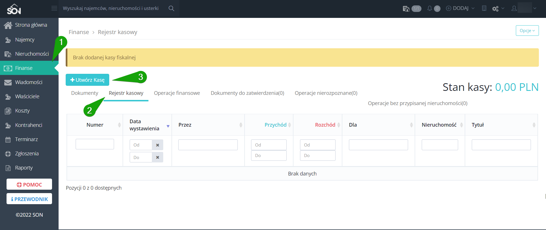Toggle the hamburger sidebar menu icon

coord(54,8)
